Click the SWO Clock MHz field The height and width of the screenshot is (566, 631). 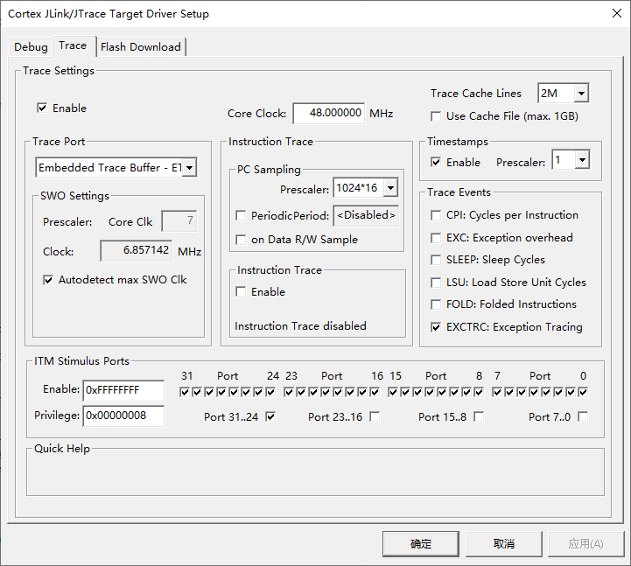click(137, 250)
